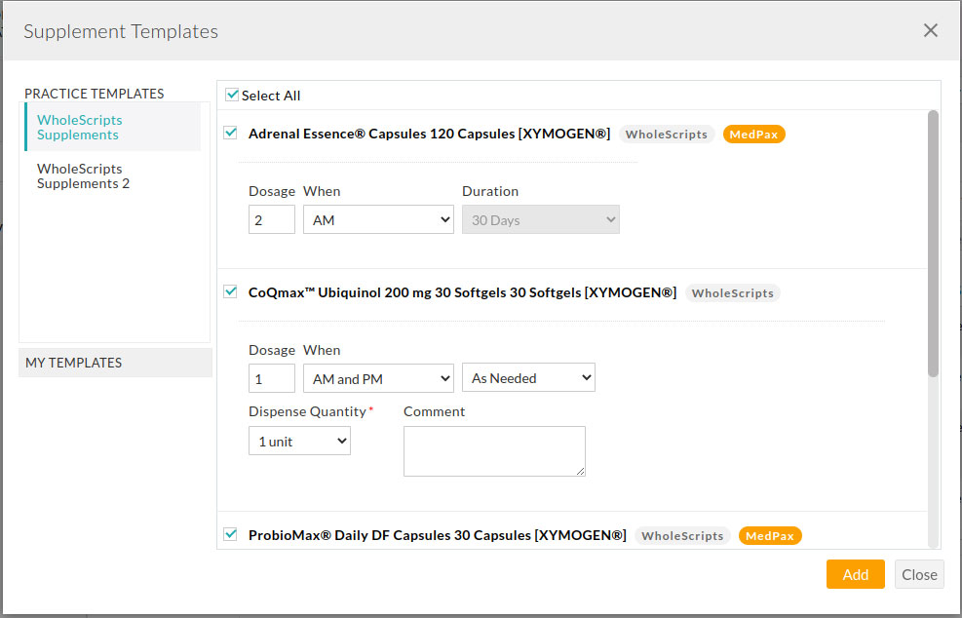Click the Close button
This screenshot has height=618, width=962.
click(x=919, y=574)
